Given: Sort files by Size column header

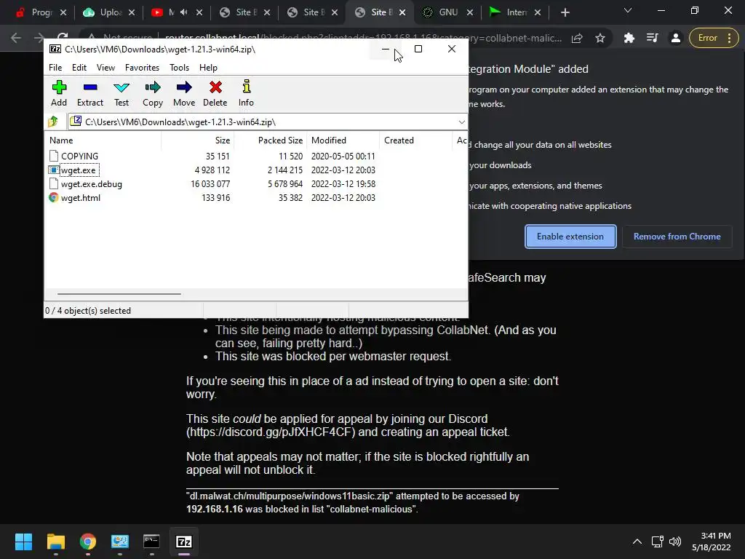Looking at the screenshot, I should pyautogui.click(x=198, y=140).
